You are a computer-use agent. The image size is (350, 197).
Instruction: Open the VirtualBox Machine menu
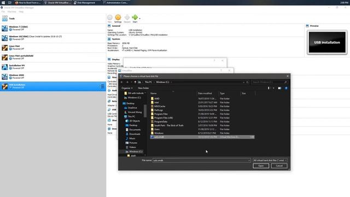[x=12, y=11]
